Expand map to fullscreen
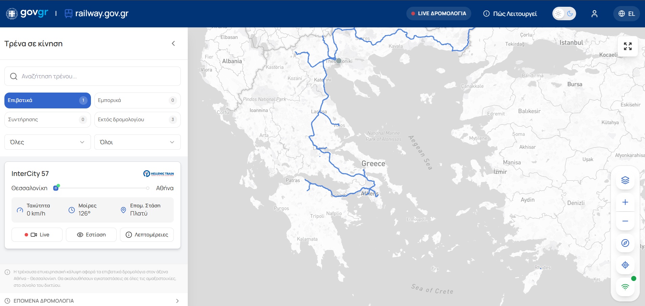The width and height of the screenshot is (645, 306). point(627,46)
